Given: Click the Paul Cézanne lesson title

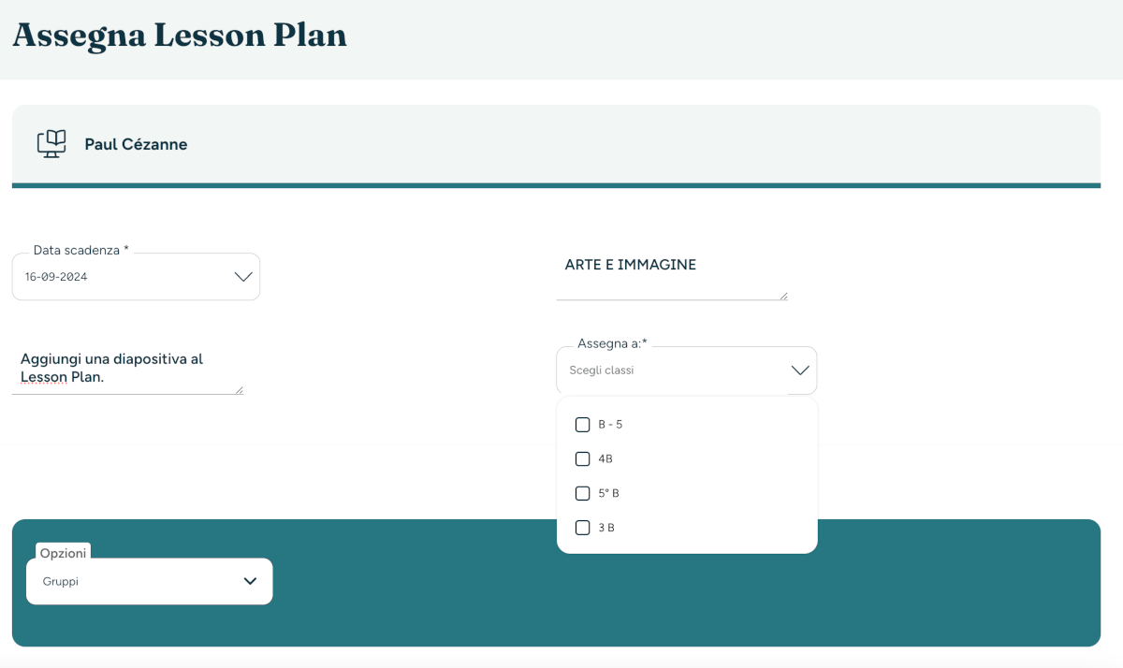Looking at the screenshot, I should tap(136, 144).
